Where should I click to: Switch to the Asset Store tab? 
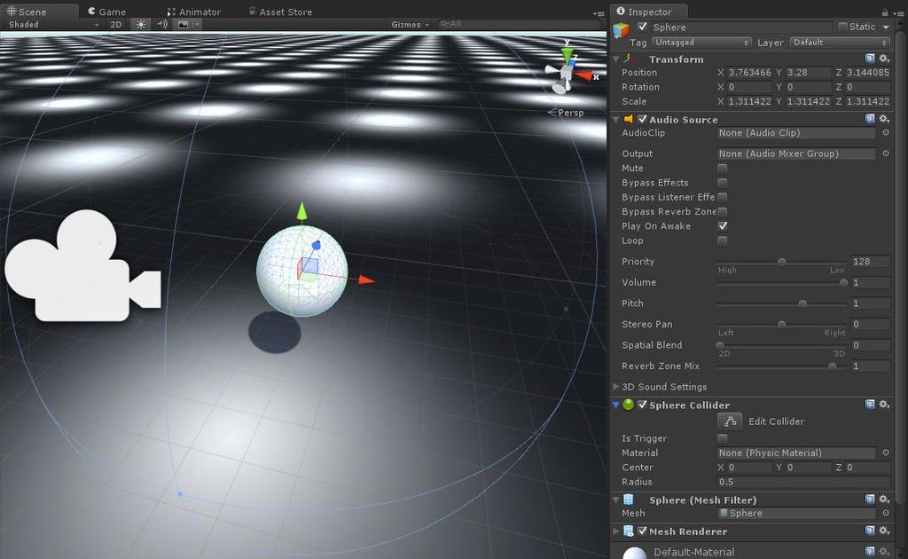tap(280, 12)
